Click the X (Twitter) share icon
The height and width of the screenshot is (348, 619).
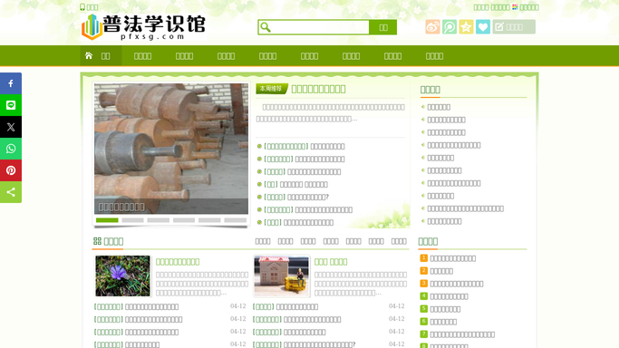(11, 127)
